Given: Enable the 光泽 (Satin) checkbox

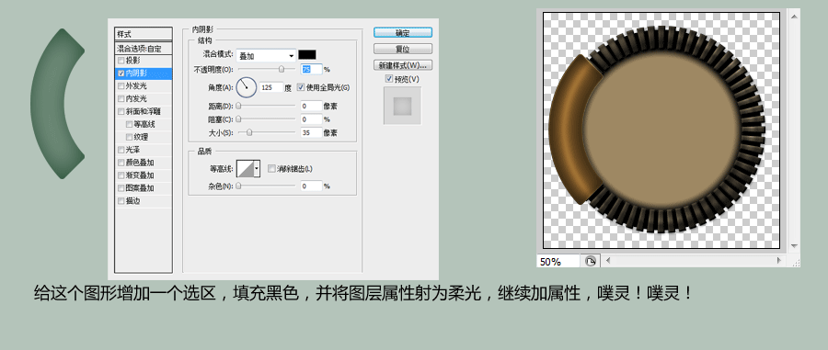Looking at the screenshot, I should [121, 150].
